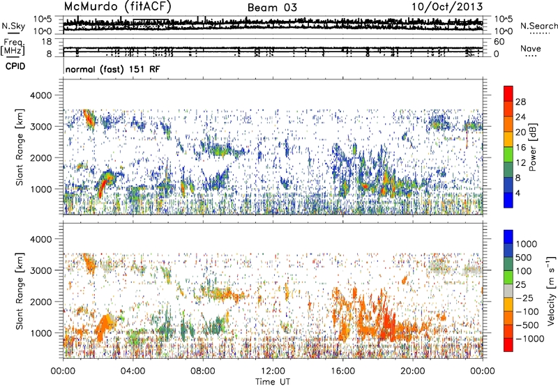Click the 24 tick on Power color bar
Image resolution: width=558 pixels, height=386 pixels.
[520, 117]
